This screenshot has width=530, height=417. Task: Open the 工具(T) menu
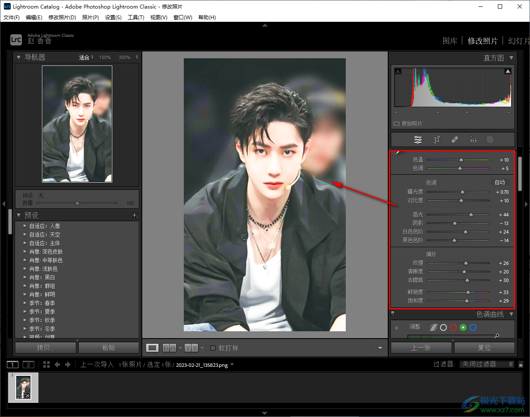pyautogui.click(x=136, y=18)
